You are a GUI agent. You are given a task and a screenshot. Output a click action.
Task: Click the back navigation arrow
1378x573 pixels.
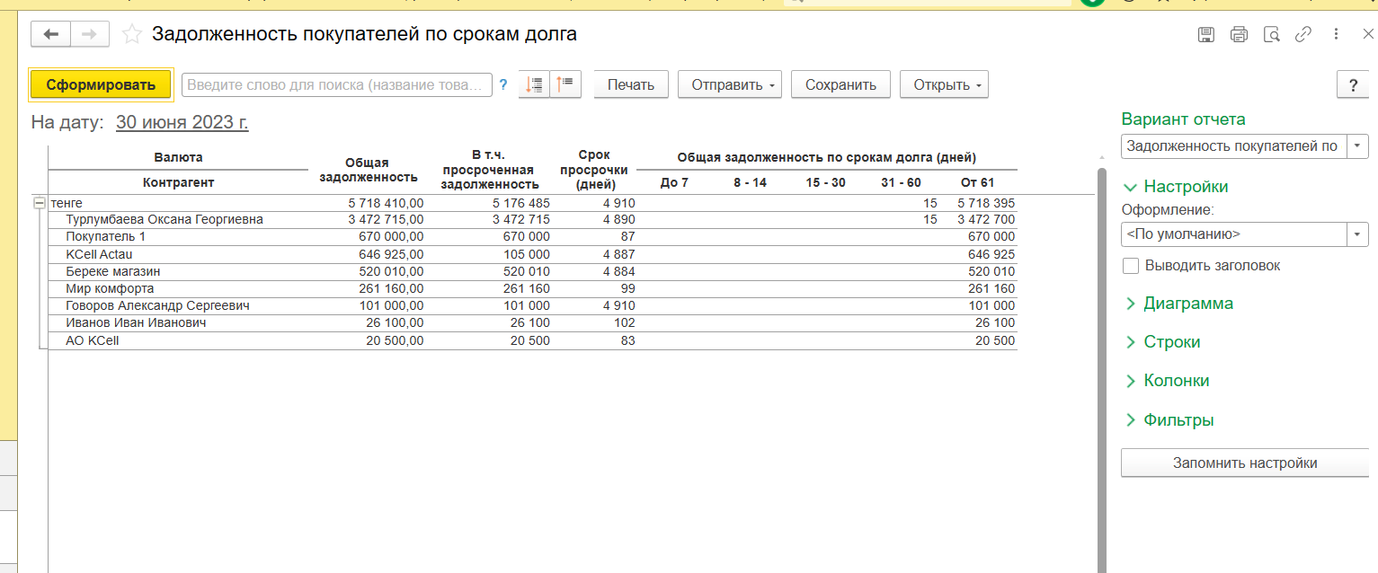tap(51, 34)
